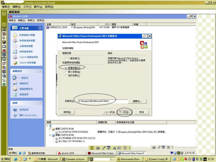Open pcAnywhere 工作(T) menu
The height and width of the screenshot is (162, 216).
pos(27,7)
